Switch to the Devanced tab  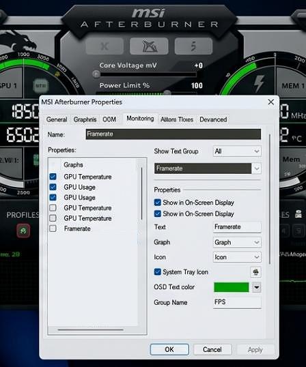click(x=213, y=119)
